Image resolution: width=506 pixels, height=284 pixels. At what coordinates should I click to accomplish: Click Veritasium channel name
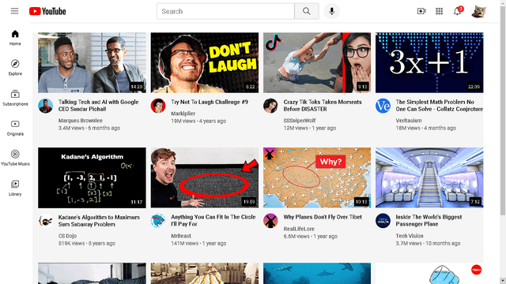[409, 121]
